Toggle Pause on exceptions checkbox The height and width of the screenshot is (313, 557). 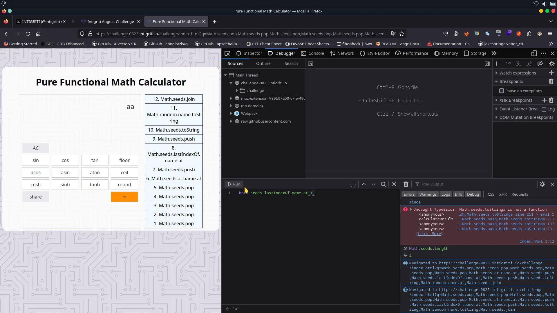click(x=502, y=91)
